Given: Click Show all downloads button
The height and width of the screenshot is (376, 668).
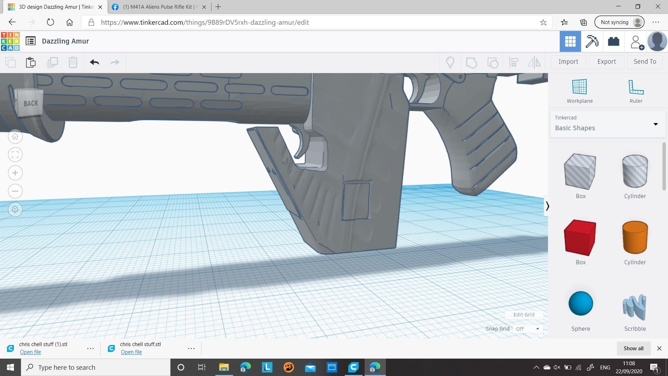Looking at the screenshot, I should (634, 348).
